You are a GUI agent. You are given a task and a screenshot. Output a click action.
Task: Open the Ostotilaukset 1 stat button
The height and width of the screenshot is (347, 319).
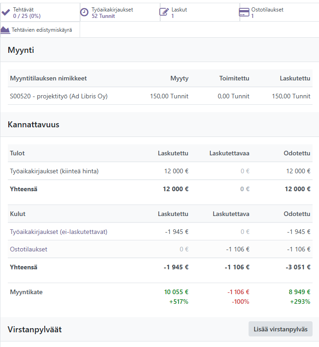coord(279,12)
